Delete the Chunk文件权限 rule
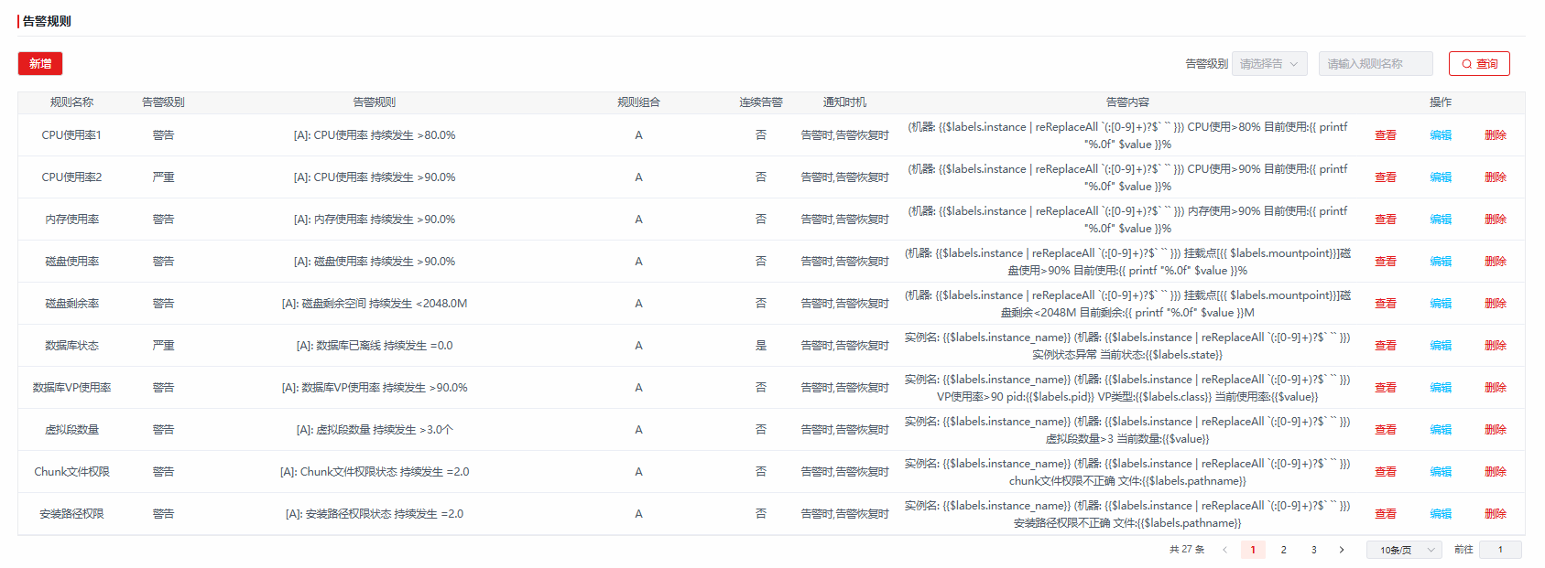The width and height of the screenshot is (1545, 568). pos(1495,472)
